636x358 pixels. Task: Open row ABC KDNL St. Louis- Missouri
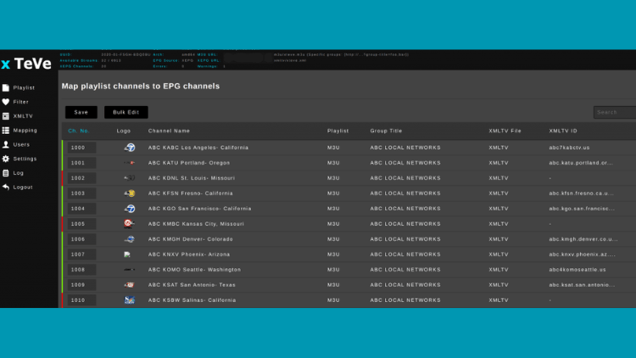pos(349,178)
